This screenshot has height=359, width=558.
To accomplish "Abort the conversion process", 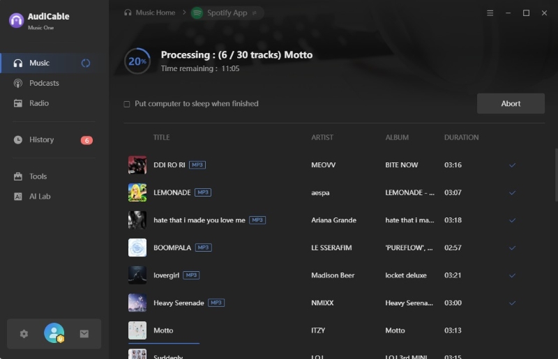I will [511, 104].
